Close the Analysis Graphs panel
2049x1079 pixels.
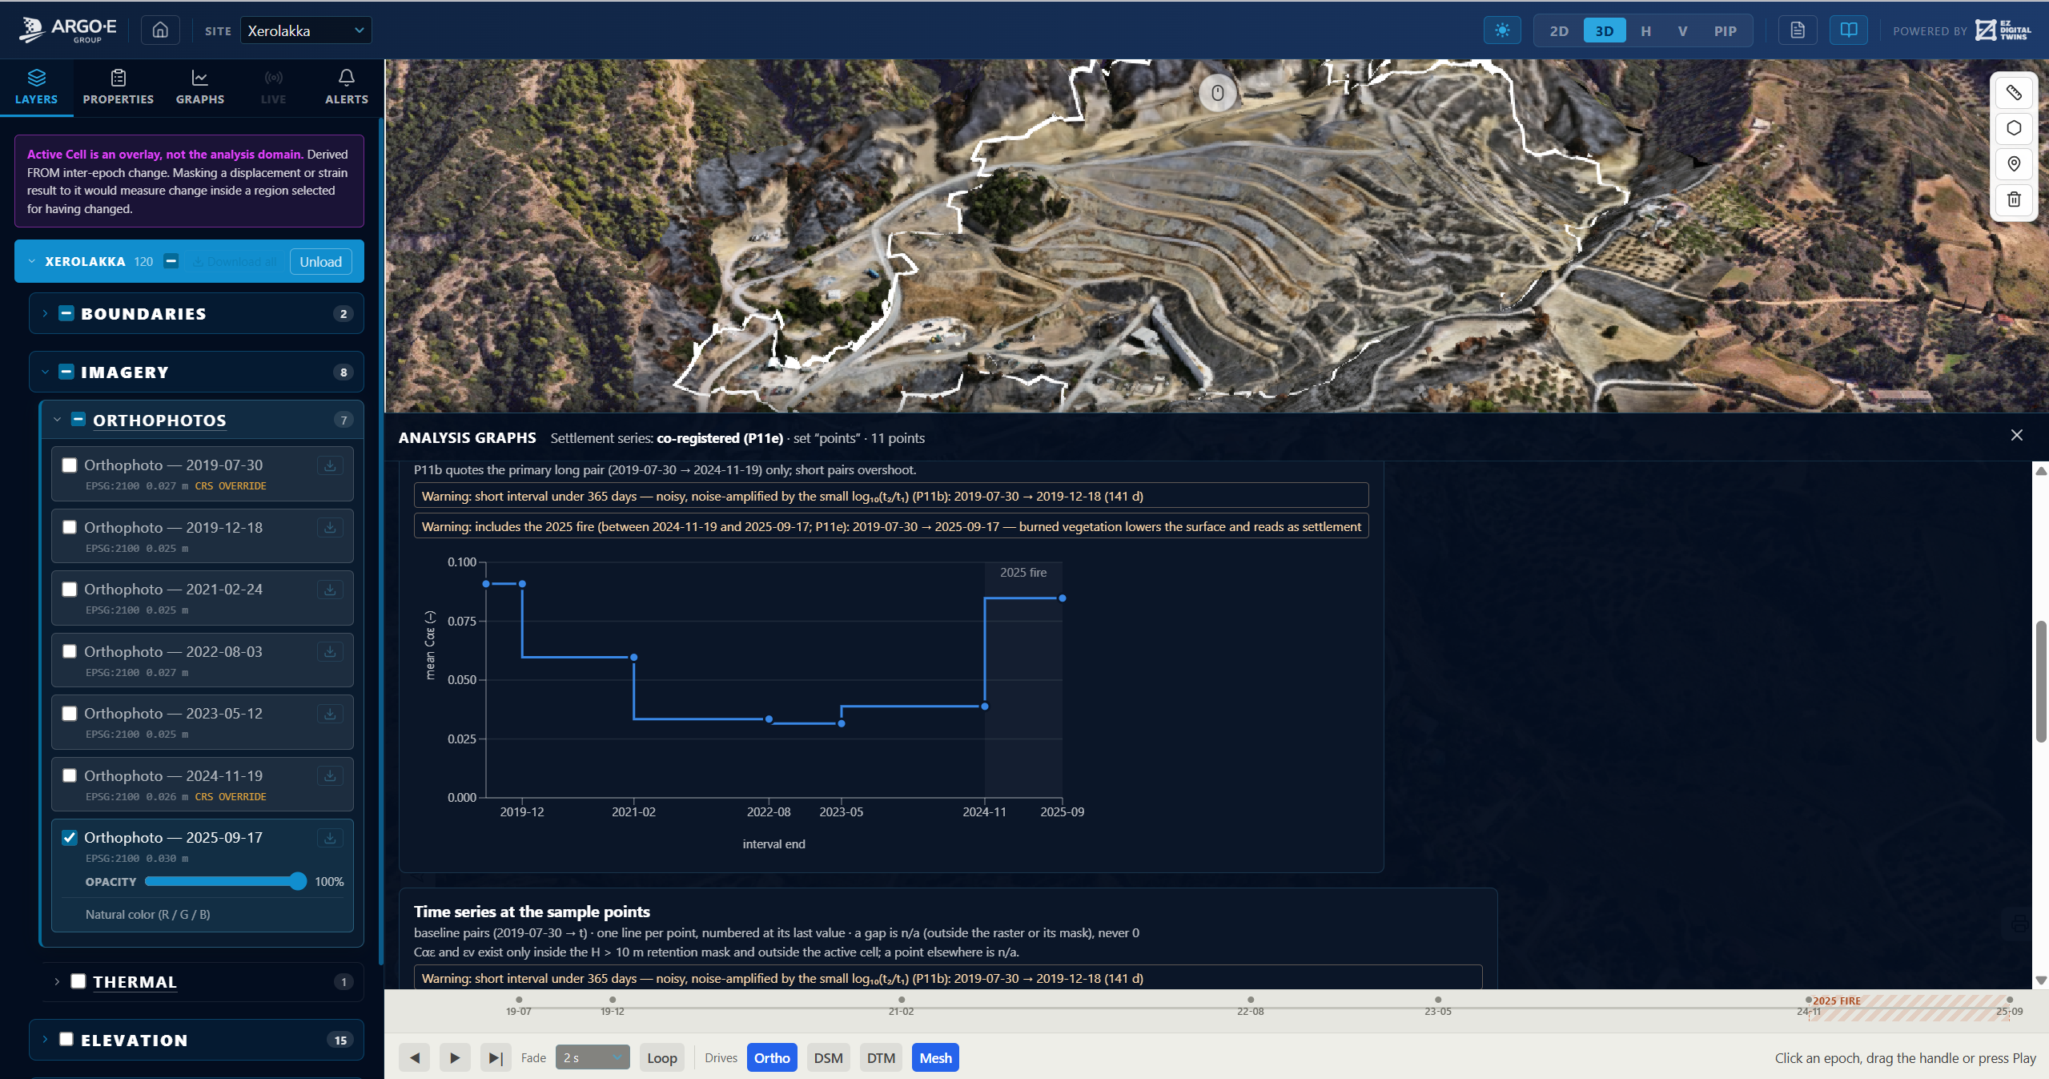(2016, 435)
